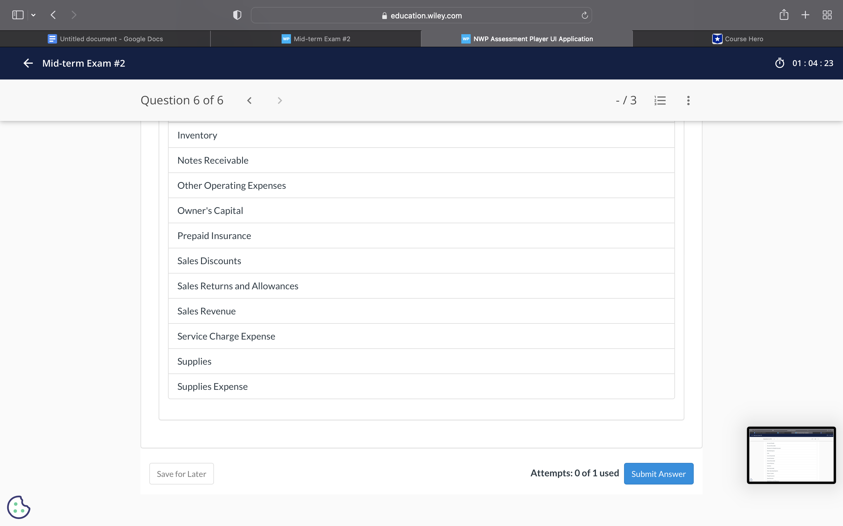
Task: Open the question list icon
Action: (x=660, y=101)
